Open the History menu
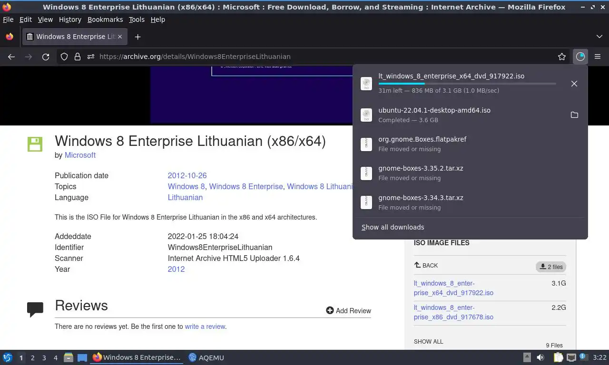Viewport: 609px width, 365px height. click(x=70, y=19)
